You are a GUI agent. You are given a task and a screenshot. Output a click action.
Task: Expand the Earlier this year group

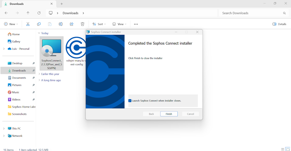pyautogui.click(x=39, y=74)
